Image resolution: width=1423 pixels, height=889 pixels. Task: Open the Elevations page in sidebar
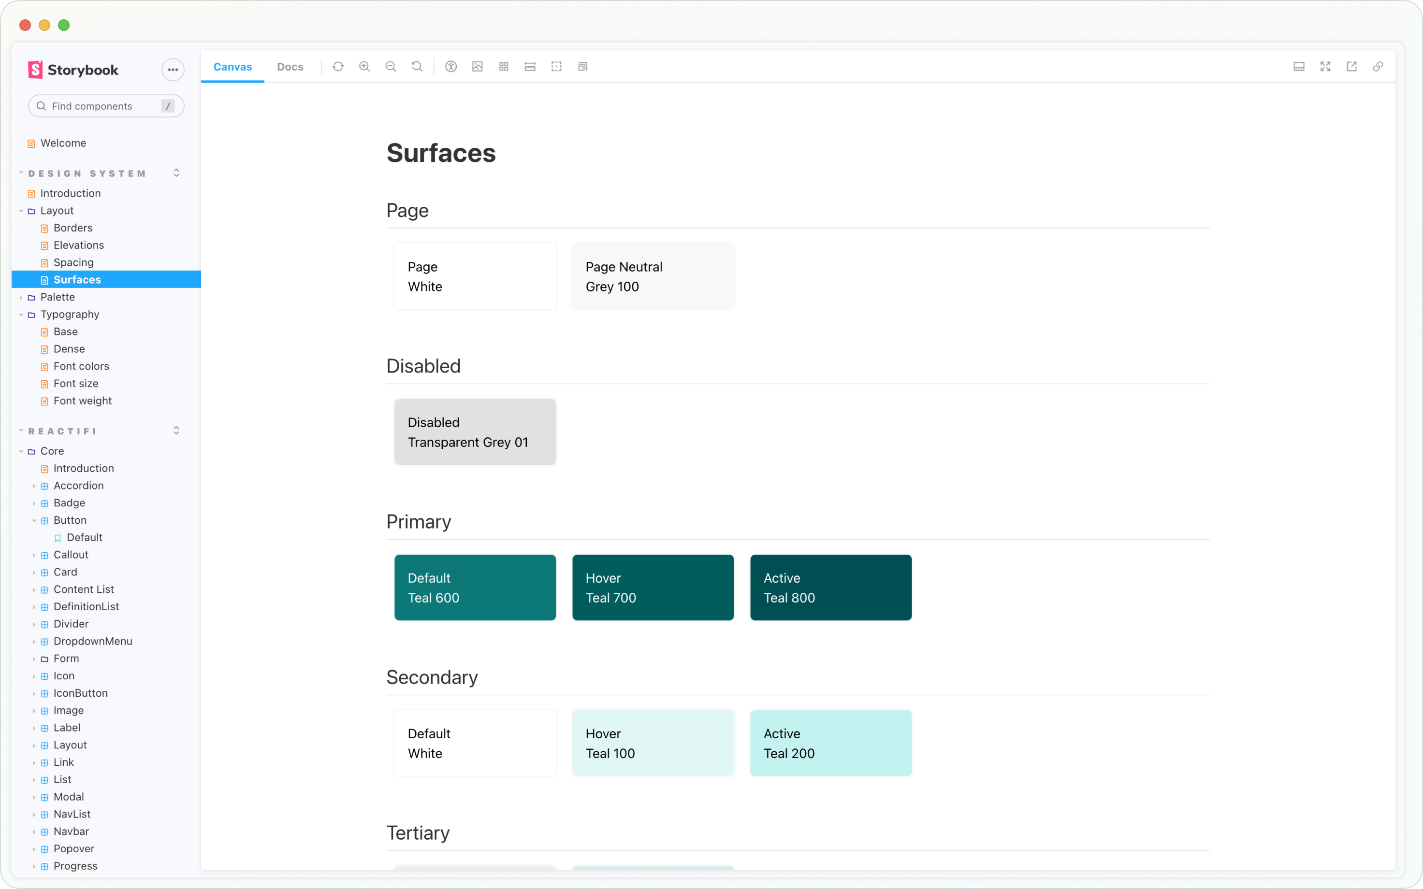click(78, 245)
